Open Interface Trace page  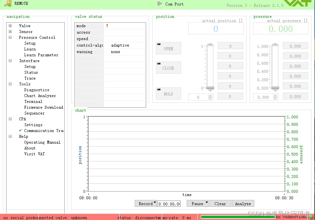click(30, 78)
